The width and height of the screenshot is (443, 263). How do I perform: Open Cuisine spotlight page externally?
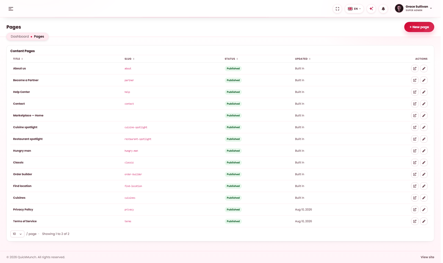415,127
